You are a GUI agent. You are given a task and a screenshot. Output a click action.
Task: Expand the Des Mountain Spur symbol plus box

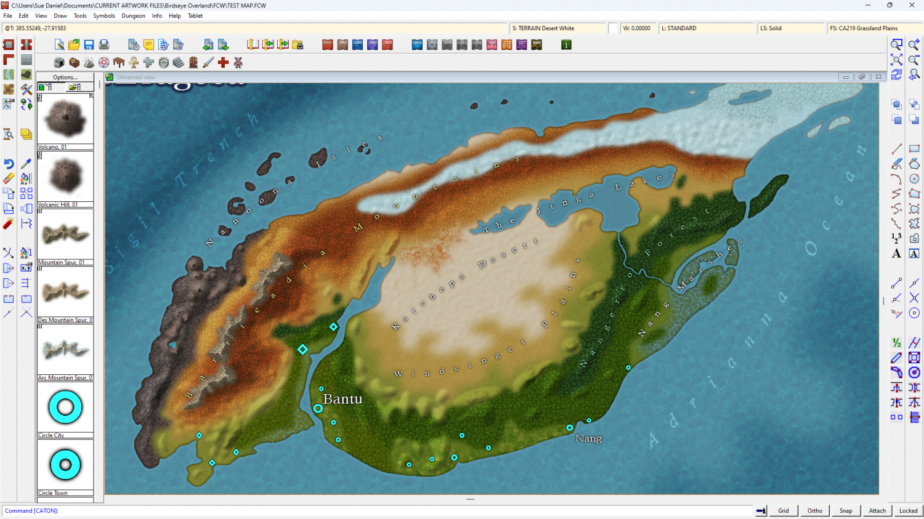40,269
